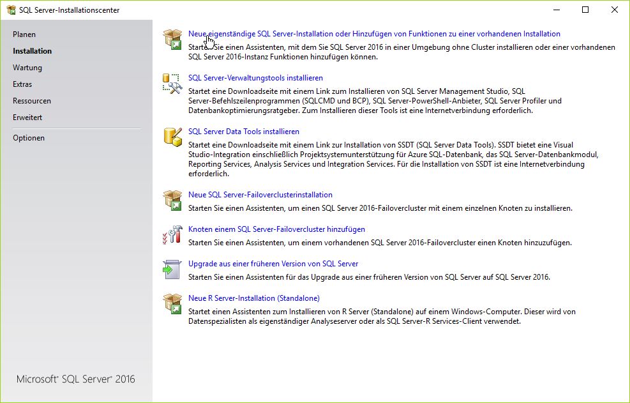Maximize the Installationscenter window
This screenshot has height=403, width=630.
585,10
